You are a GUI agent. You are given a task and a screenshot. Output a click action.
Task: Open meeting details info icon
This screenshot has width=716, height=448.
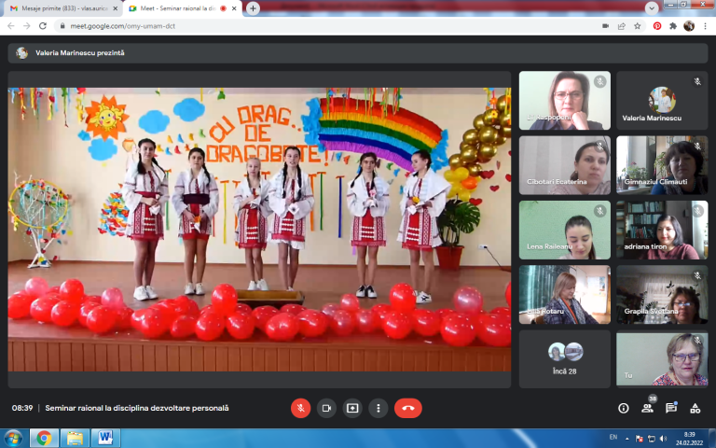(x=624, y=408)
